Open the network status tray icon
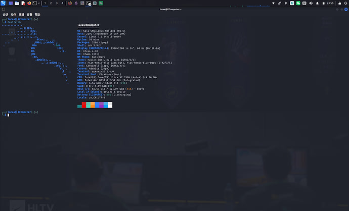349x211 pixels. pyautogui.click(x=273, y=4)
